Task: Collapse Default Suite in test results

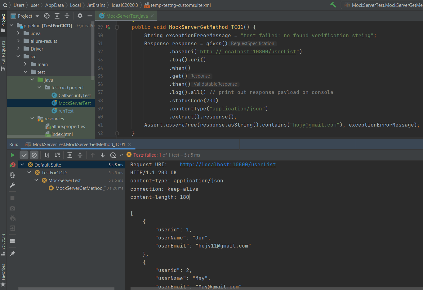Action: pos(22,165)
